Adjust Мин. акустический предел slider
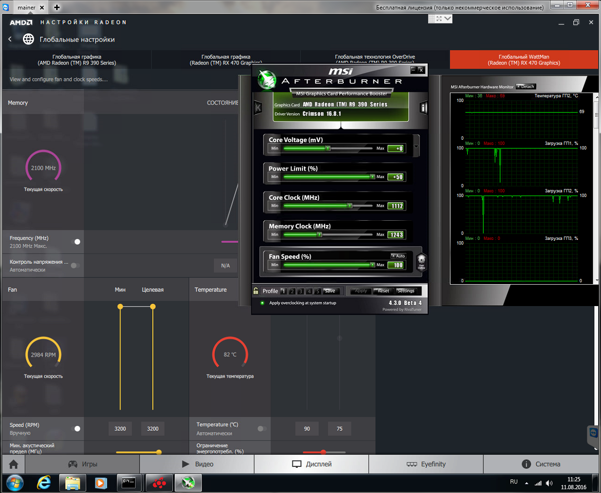 pos(159,452)
